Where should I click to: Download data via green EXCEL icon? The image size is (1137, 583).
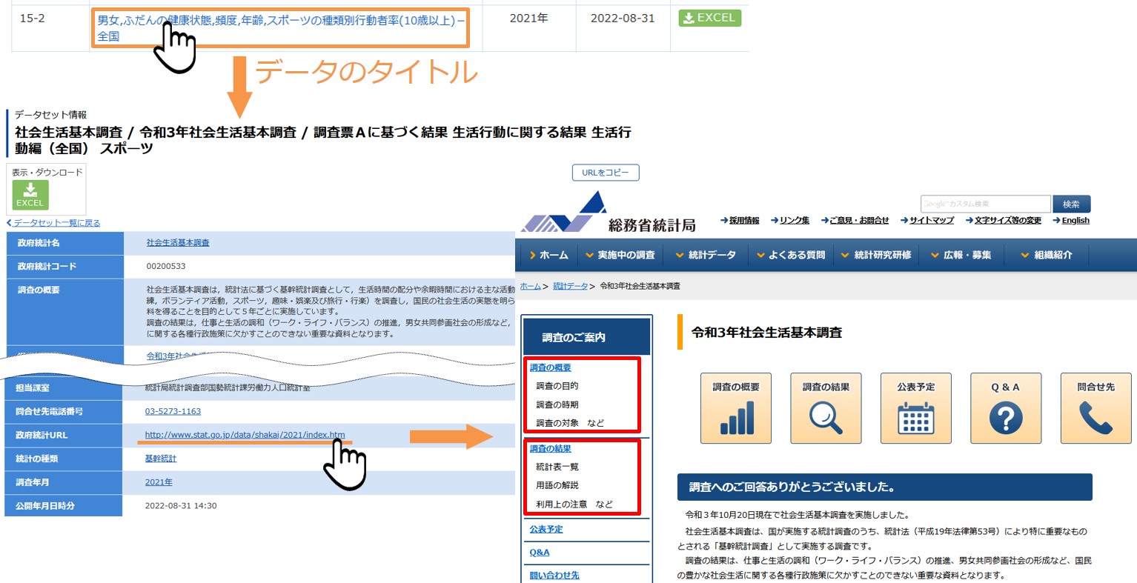(709, 18)
